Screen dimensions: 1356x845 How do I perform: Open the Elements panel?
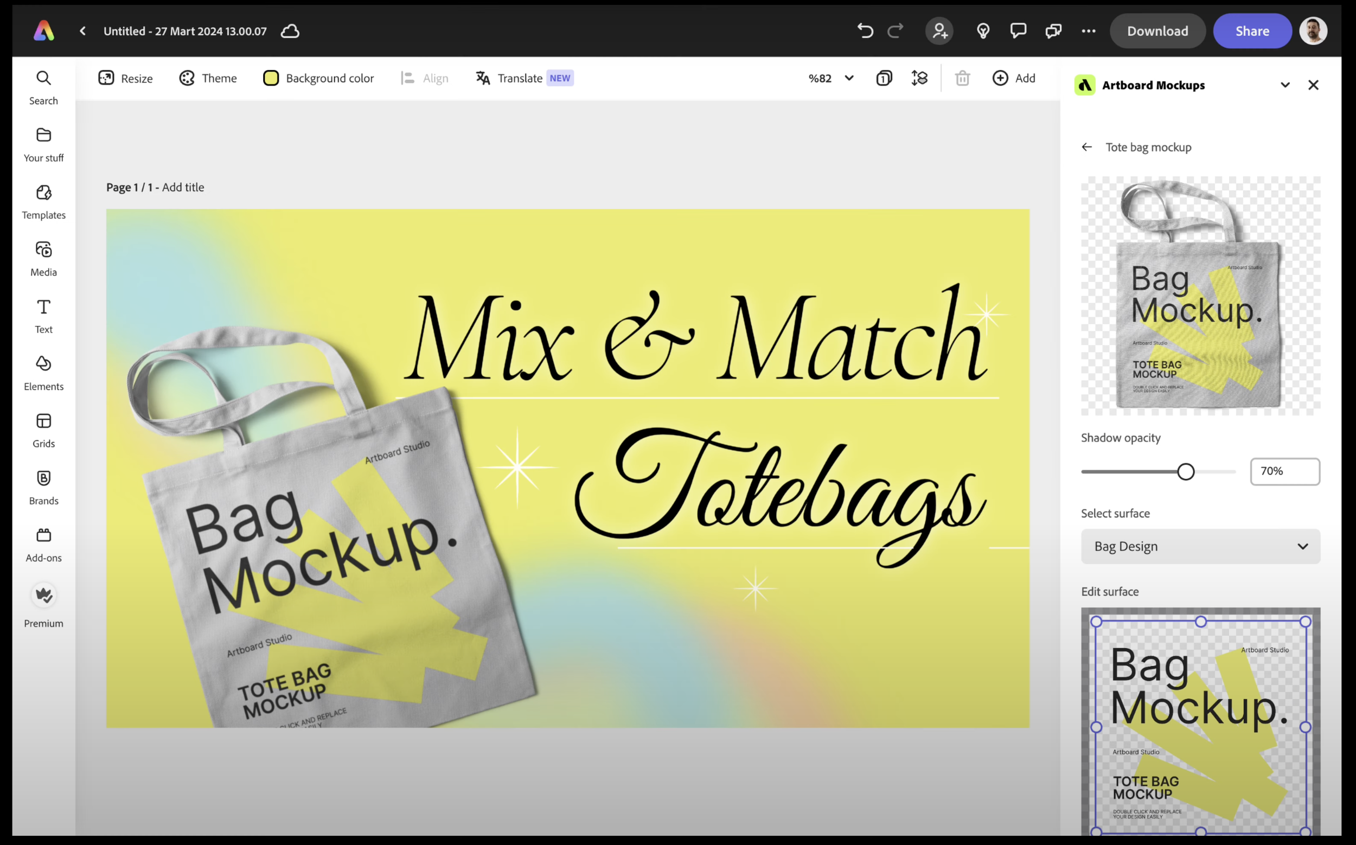pos(43,373)
